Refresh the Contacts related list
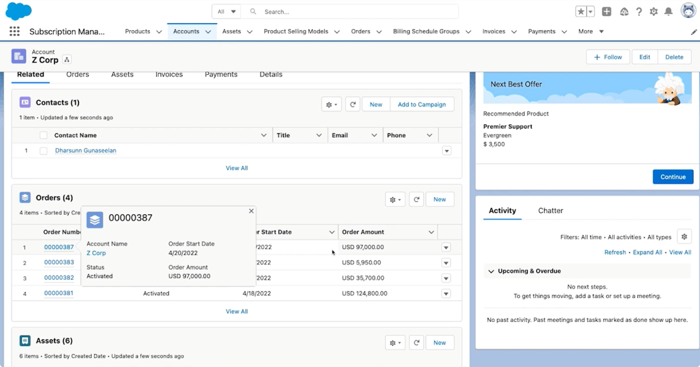Image resolution: width=700 pixels, height=367 pixels. tap(353, 104)
